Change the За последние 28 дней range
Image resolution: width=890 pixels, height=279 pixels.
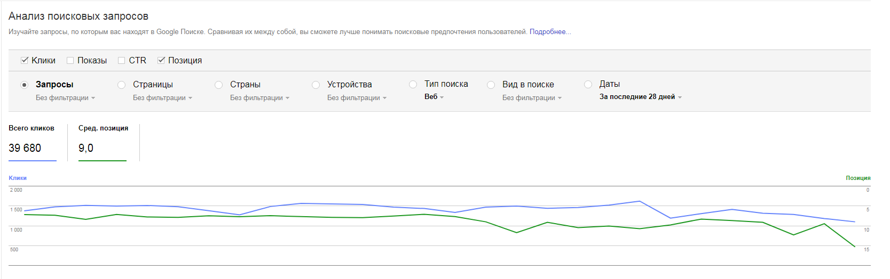pos(641,97)
